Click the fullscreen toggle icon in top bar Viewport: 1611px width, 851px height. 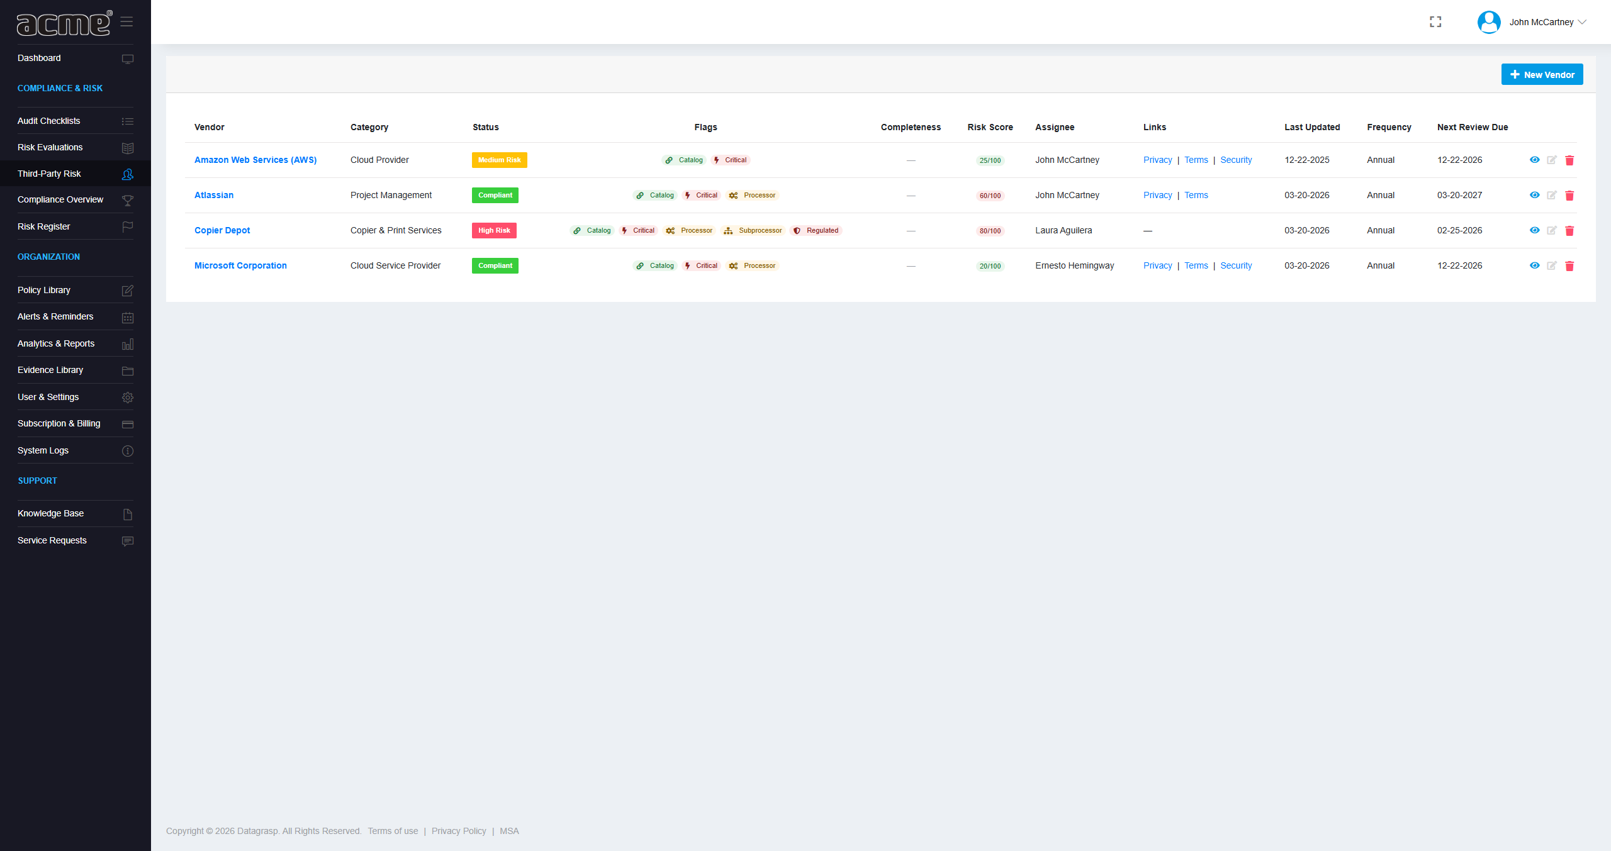pyautogui.click(x=1435, y=21)
